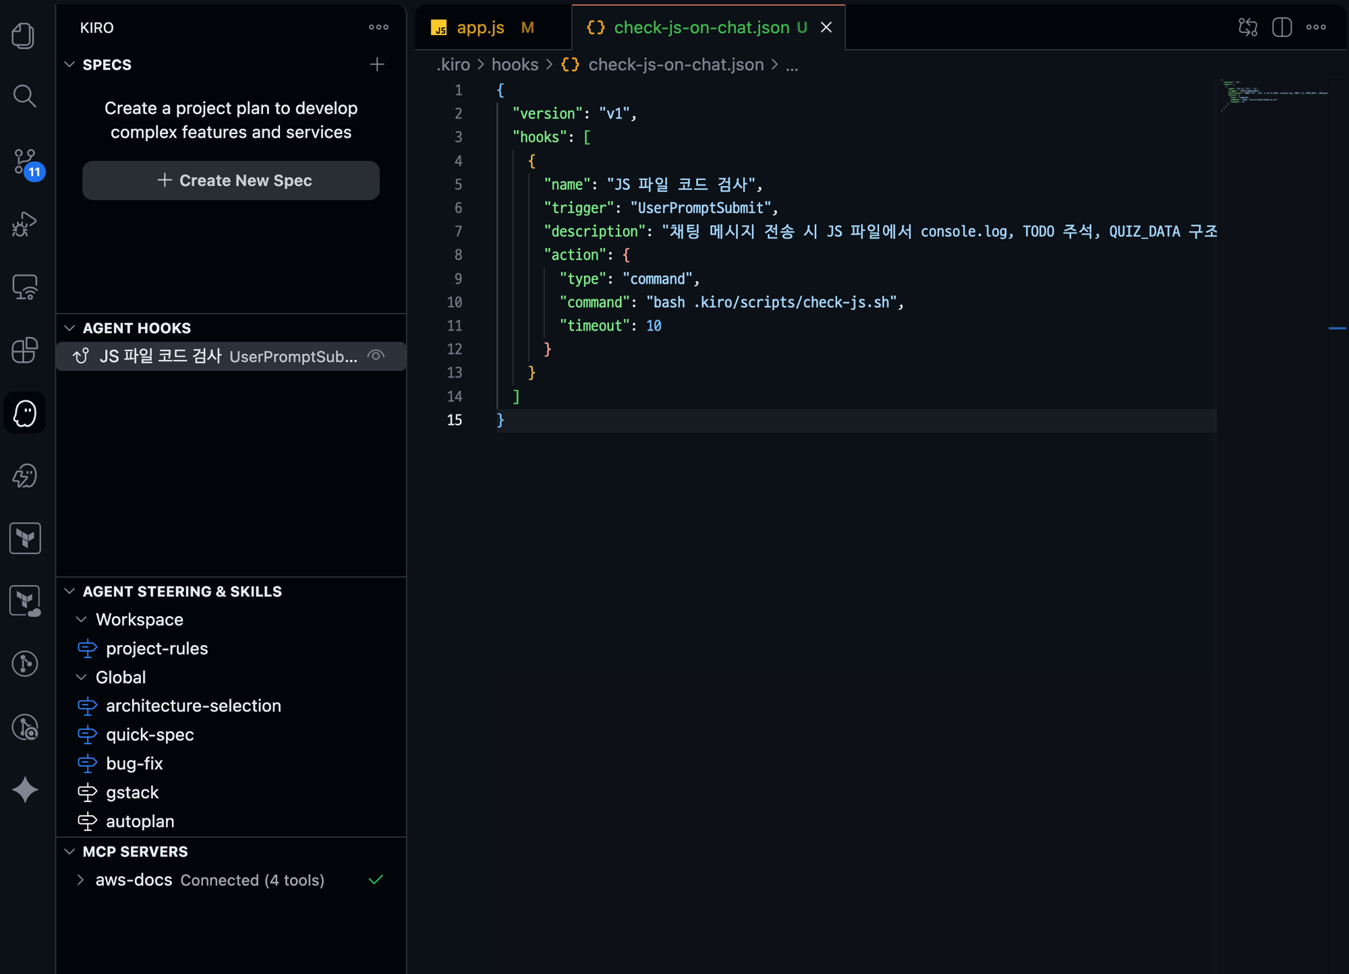Expand the aws-docs server entry
The width and height of the screenshot is (1349, 974).
coord(81,880)
